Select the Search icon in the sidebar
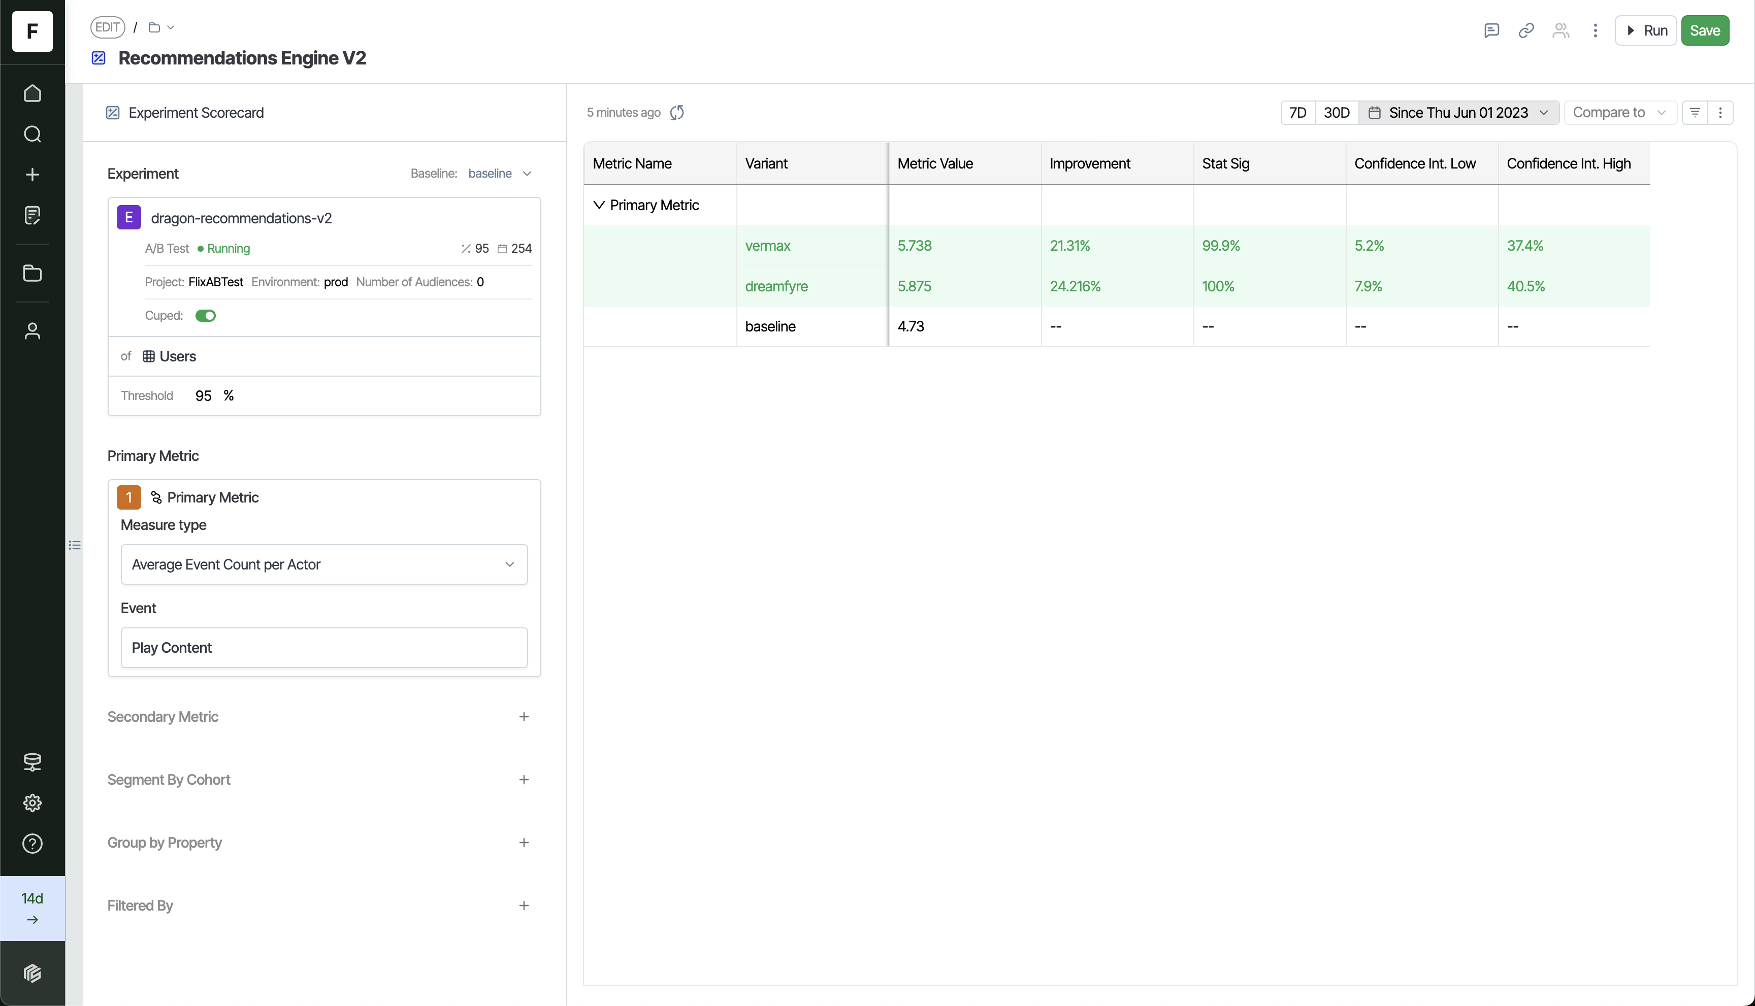The image size is (1755, 1006). pos(32,134)
